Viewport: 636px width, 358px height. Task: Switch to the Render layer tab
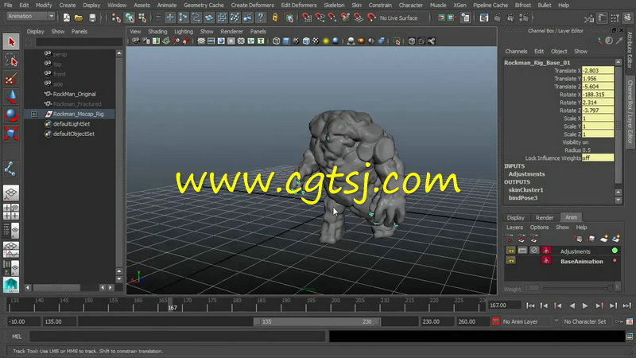coord(545,217)
